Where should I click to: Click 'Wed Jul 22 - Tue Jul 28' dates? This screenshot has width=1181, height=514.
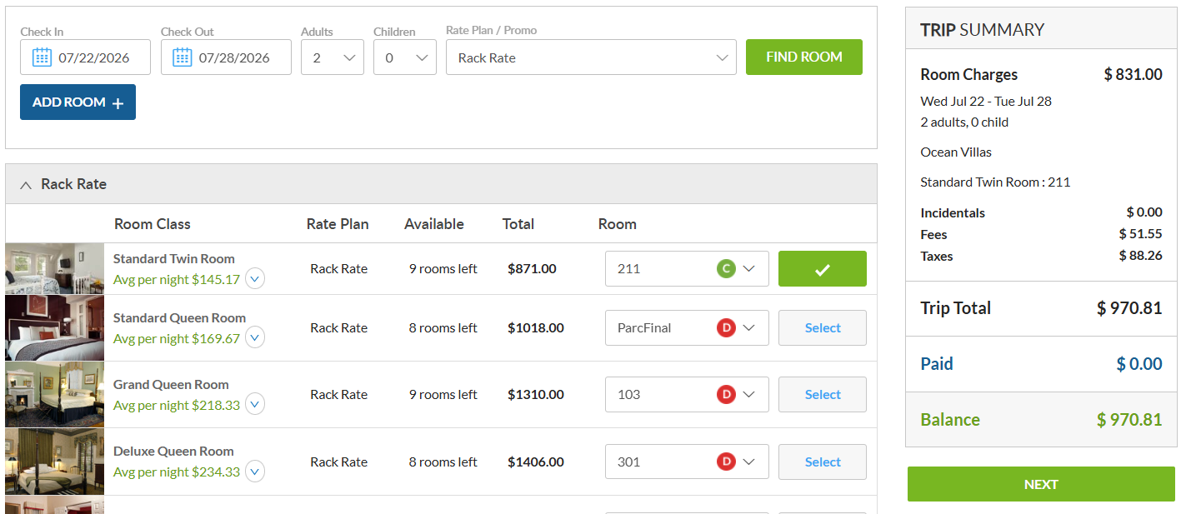pyautogui.click(x=986, y=101)
